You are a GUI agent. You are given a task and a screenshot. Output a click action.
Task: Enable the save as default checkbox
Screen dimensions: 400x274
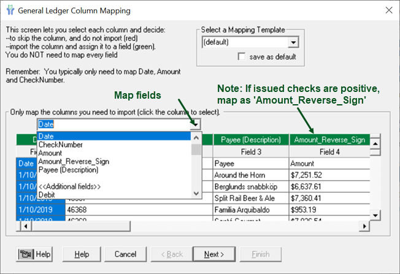pos(242,57)
